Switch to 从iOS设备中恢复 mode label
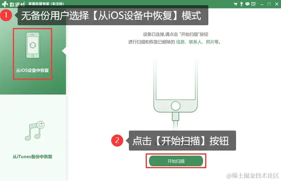281x181 pixels. point(33,70)
